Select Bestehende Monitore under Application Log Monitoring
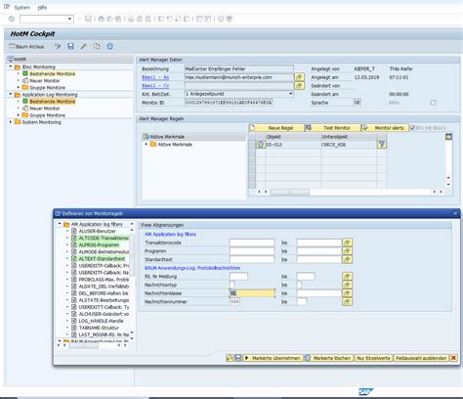The height and width of the screenshot is (399, 463). tap(52, 102)
